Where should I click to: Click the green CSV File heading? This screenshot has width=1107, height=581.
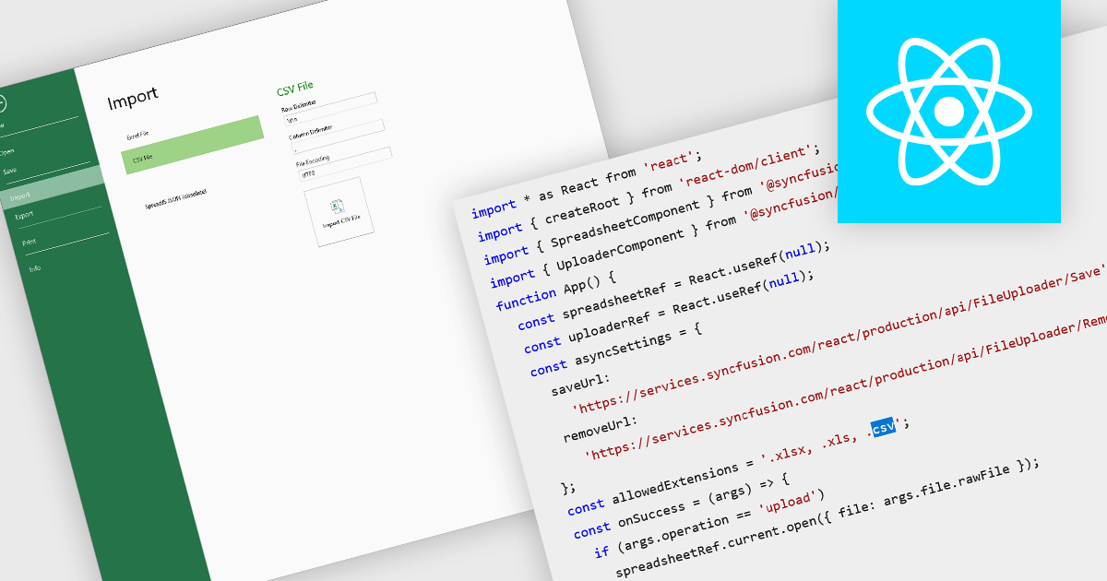coord(295,89)
